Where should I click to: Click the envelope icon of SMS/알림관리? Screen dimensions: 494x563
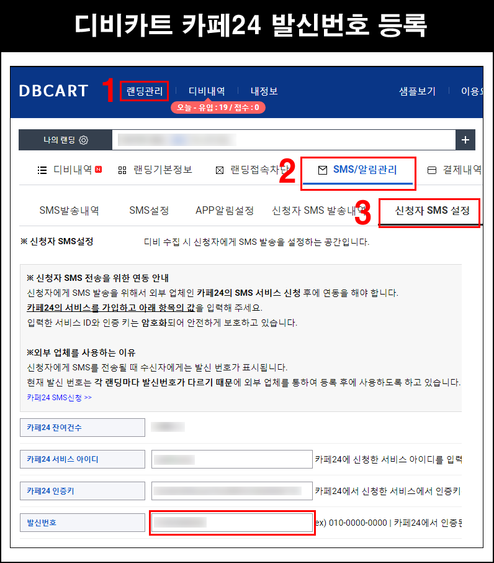[322, 170]
